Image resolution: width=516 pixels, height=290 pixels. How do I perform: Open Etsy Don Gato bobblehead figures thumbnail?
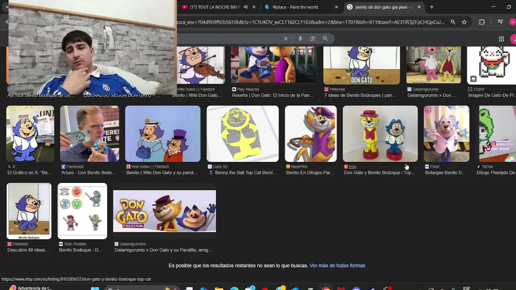380,134
